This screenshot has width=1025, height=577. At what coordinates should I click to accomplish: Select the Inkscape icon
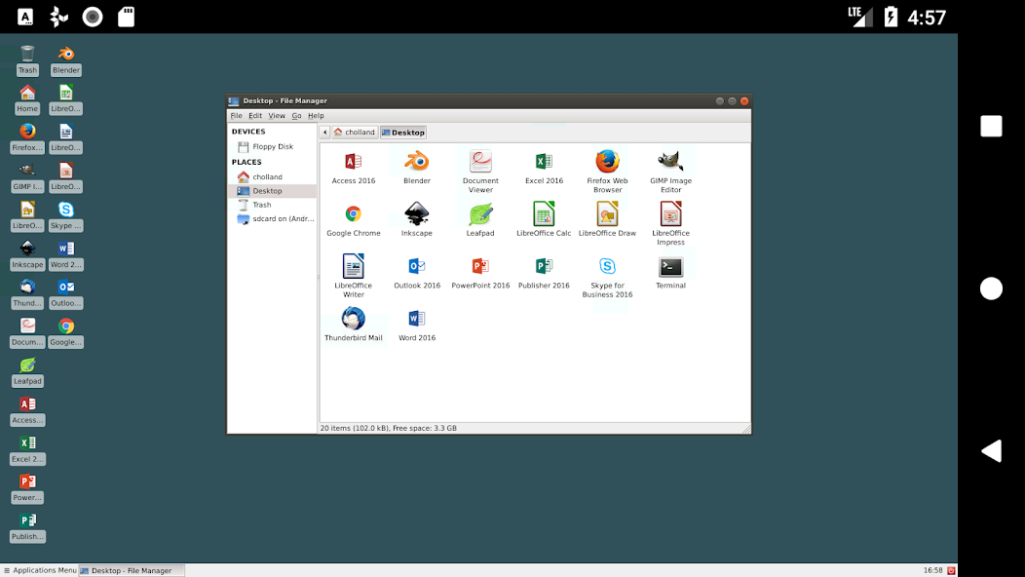coord(417,216)
